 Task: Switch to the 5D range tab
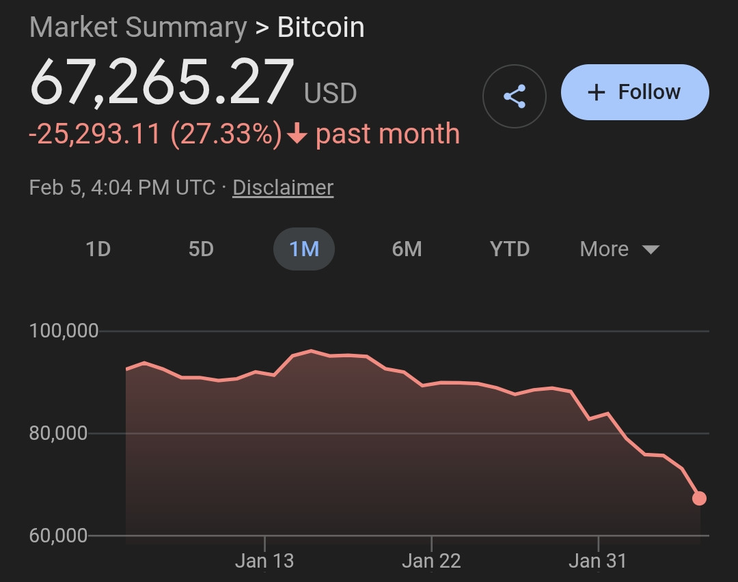pos(201,249)
